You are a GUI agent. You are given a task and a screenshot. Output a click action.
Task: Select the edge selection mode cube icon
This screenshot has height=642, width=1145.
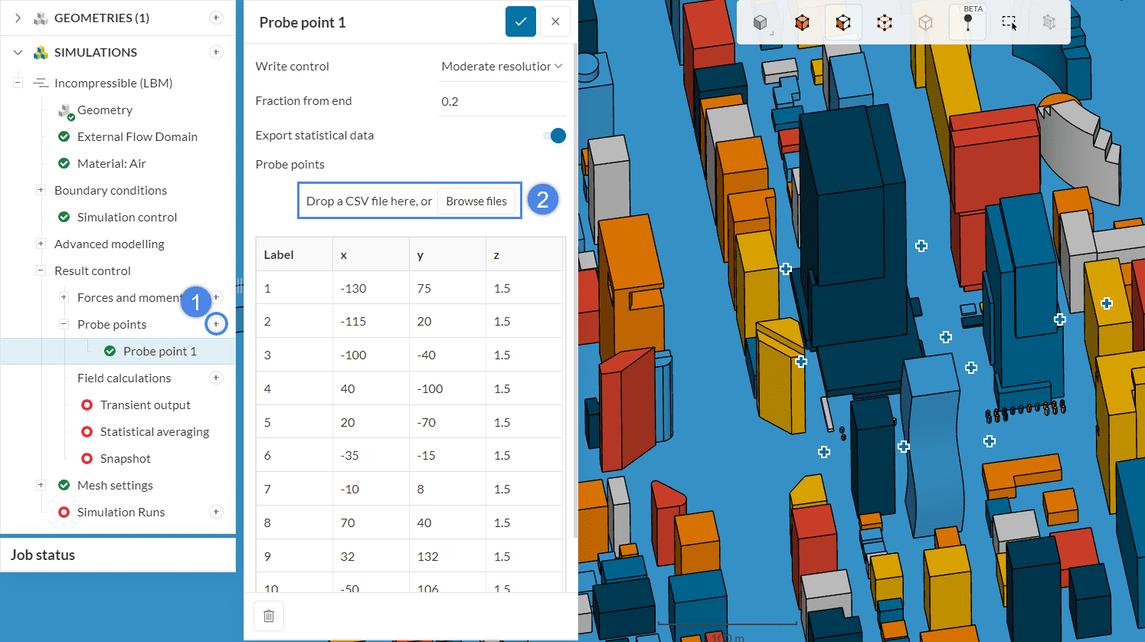pos(885,23)
